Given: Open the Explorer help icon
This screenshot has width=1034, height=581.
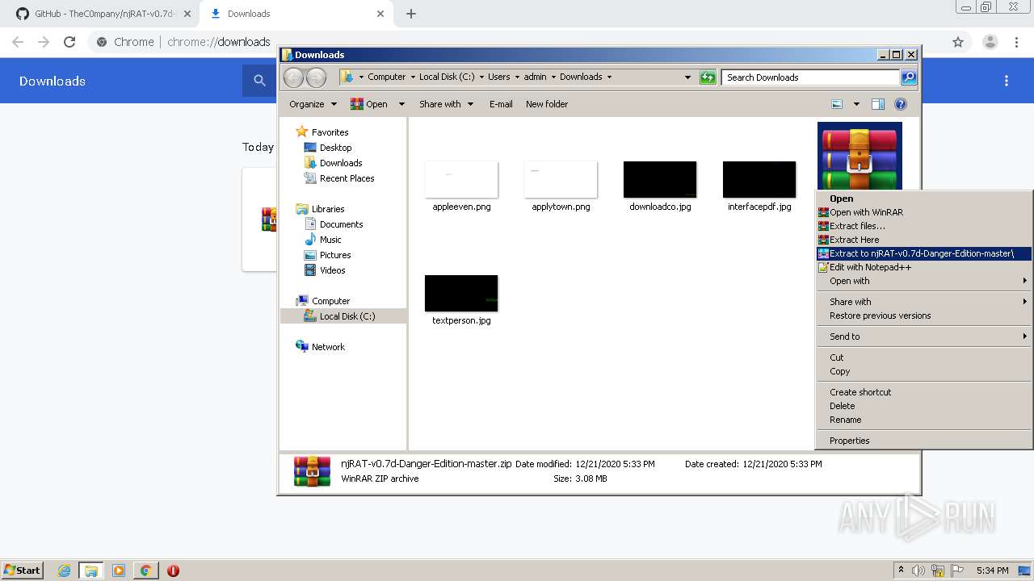Looking at the screenshot, I should tap(901, 104).
